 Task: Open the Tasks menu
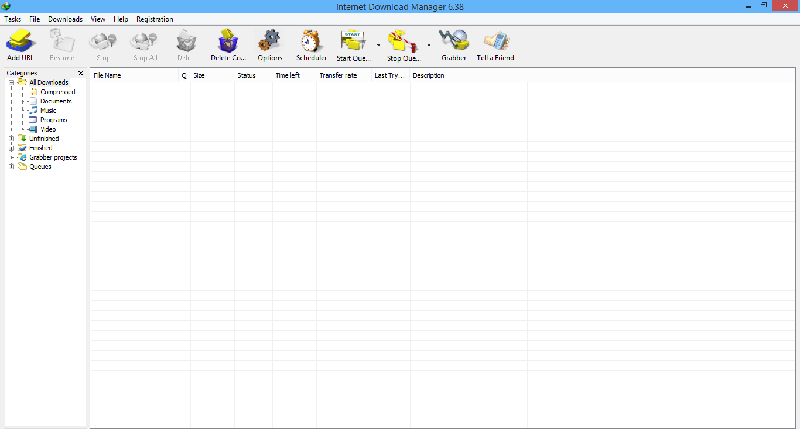[x=13, y=19]
